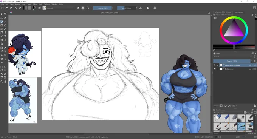Expand the add layer type arrow

(218, 106)
